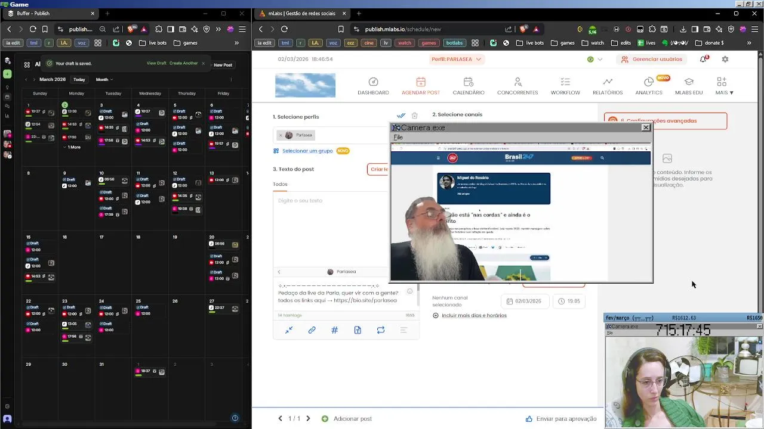
Task: Open the analytics bar chart icon in Buffer sidebar
Action: pyautogui.click(x=7, y=116)
